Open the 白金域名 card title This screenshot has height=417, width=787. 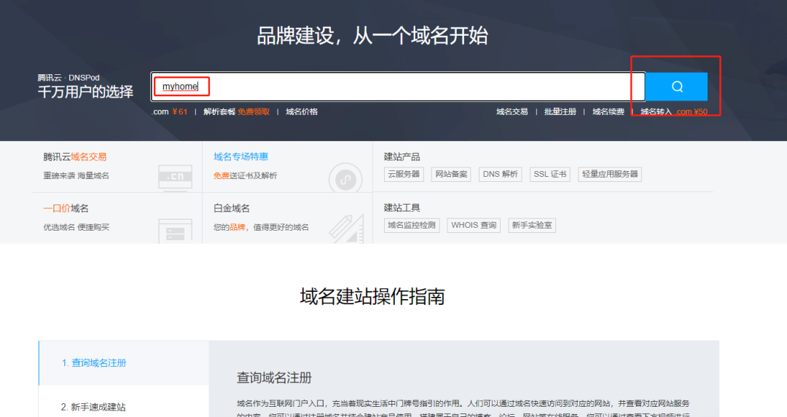click(x=232, y=208)
